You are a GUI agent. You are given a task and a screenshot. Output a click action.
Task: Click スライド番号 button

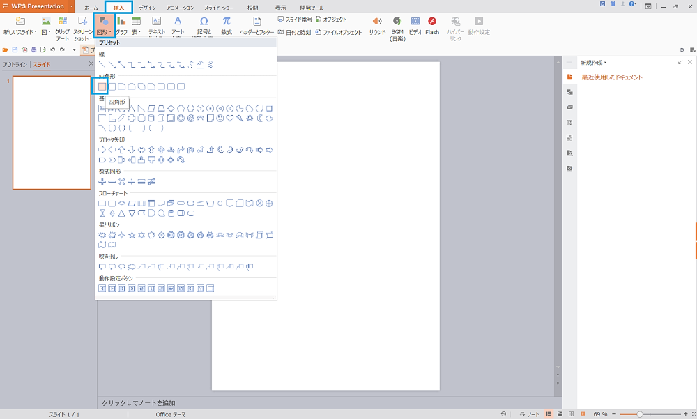tap(295, 19)
